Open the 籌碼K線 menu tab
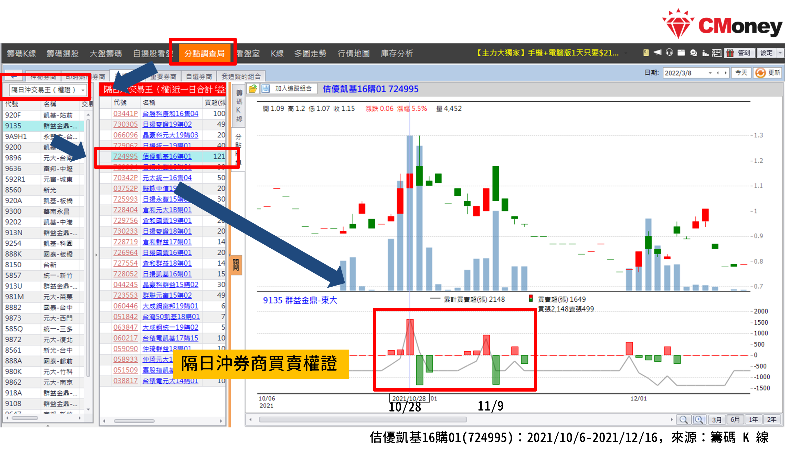 click(x=22, y=54)
